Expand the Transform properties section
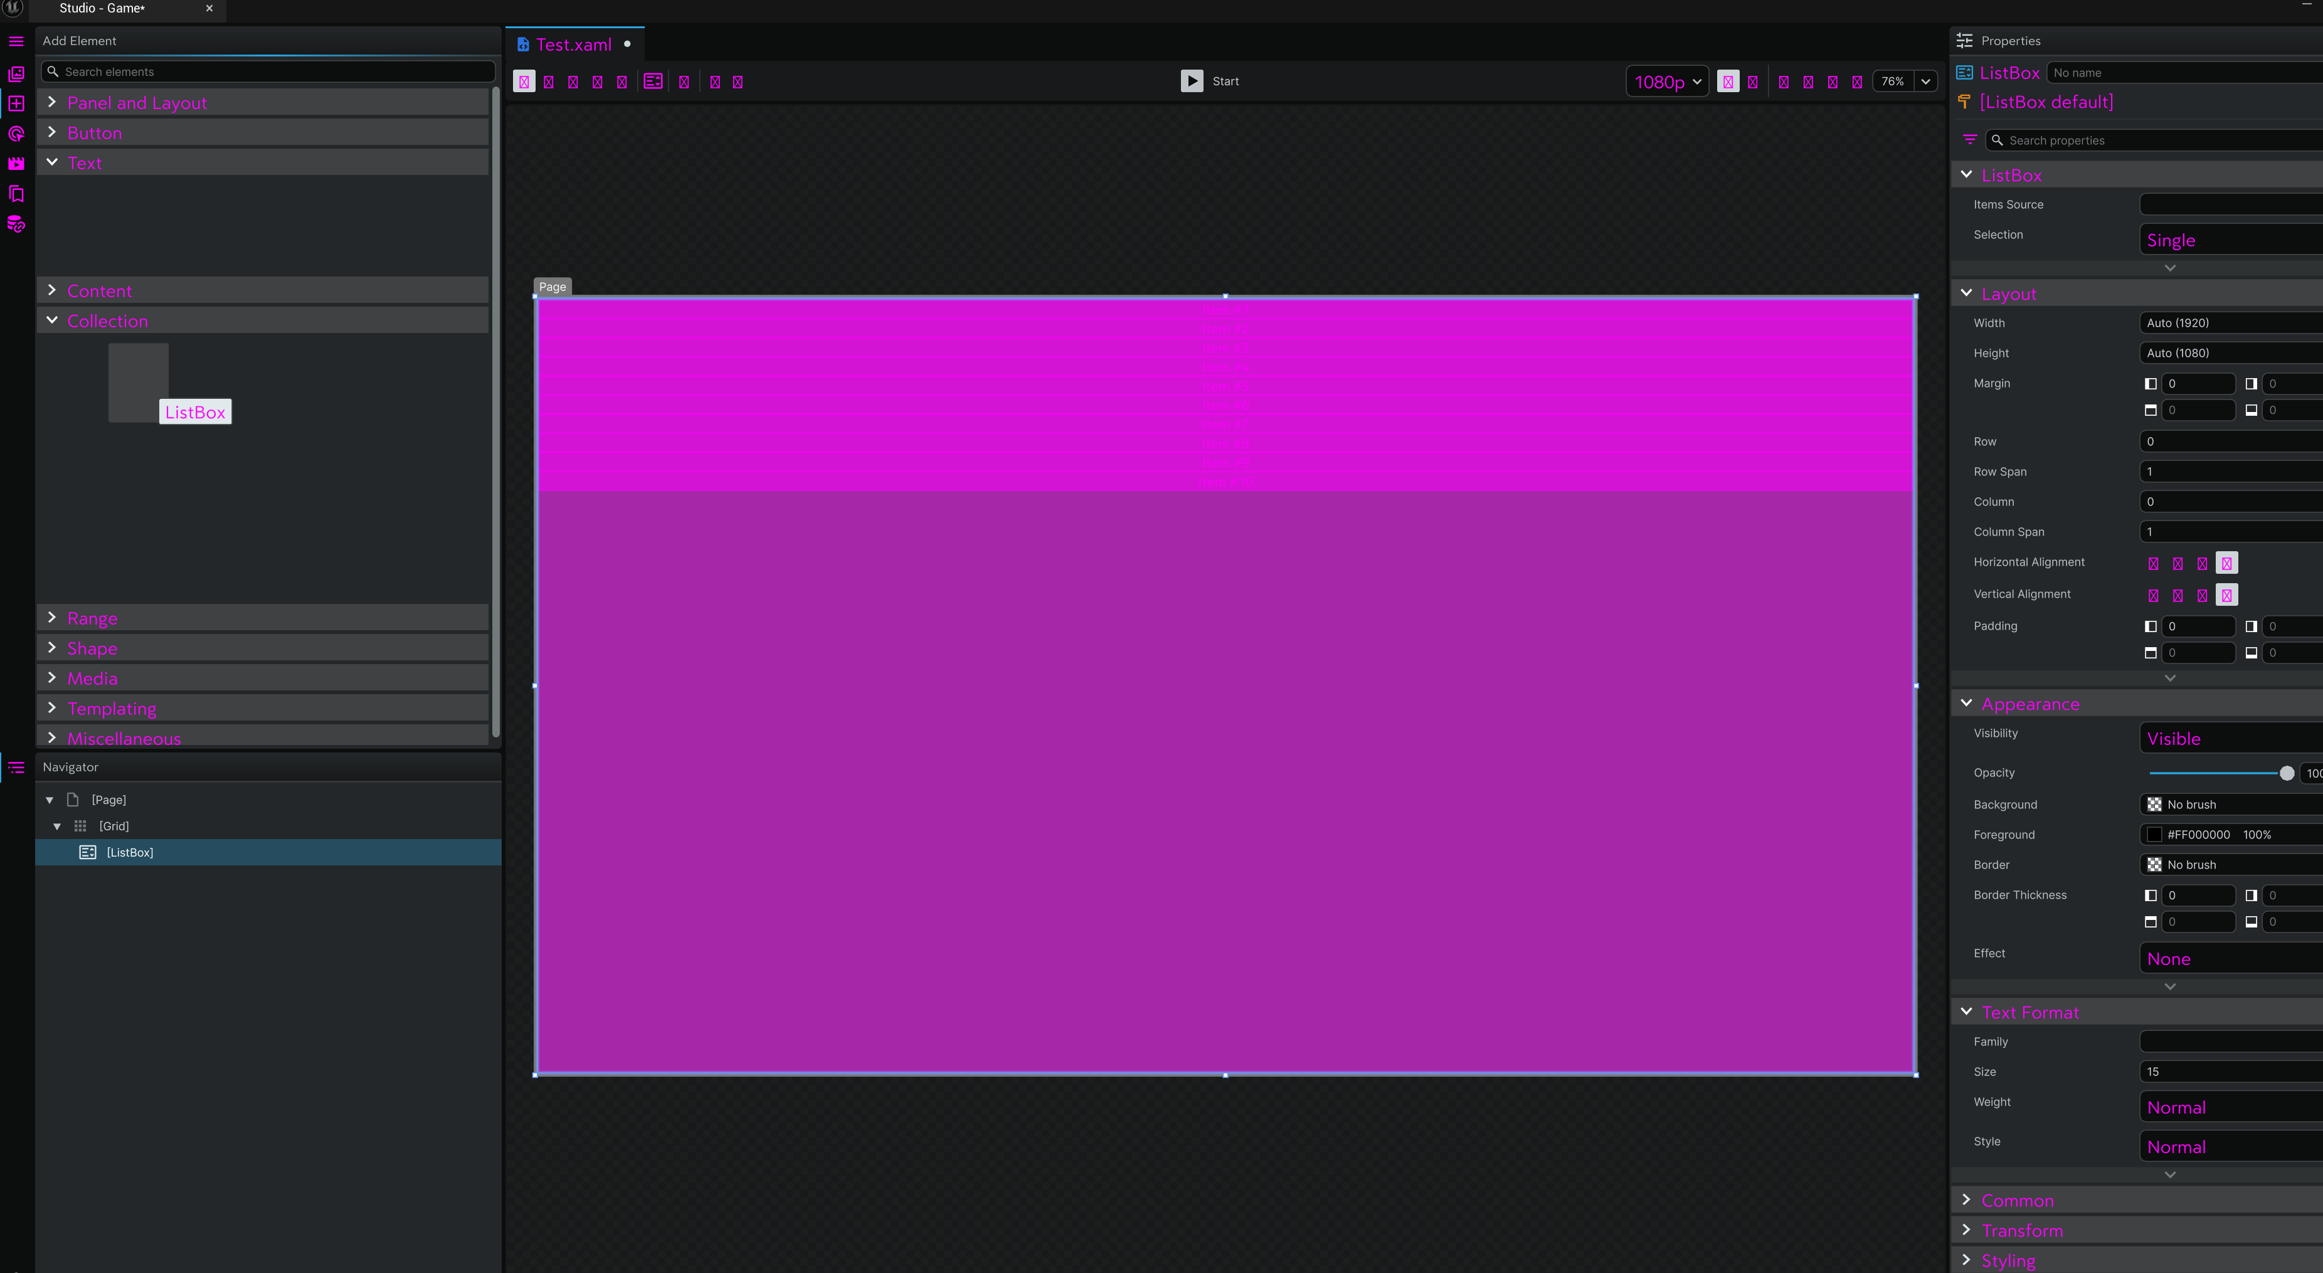Image resolution: width=2323 pixels, height=1273 pixels. [x=2137, y=1230]
